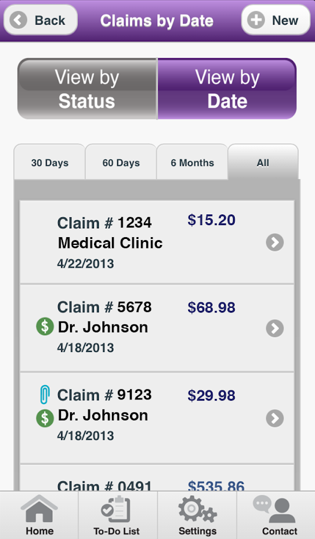Select the All tab

[x=263, y=162]
